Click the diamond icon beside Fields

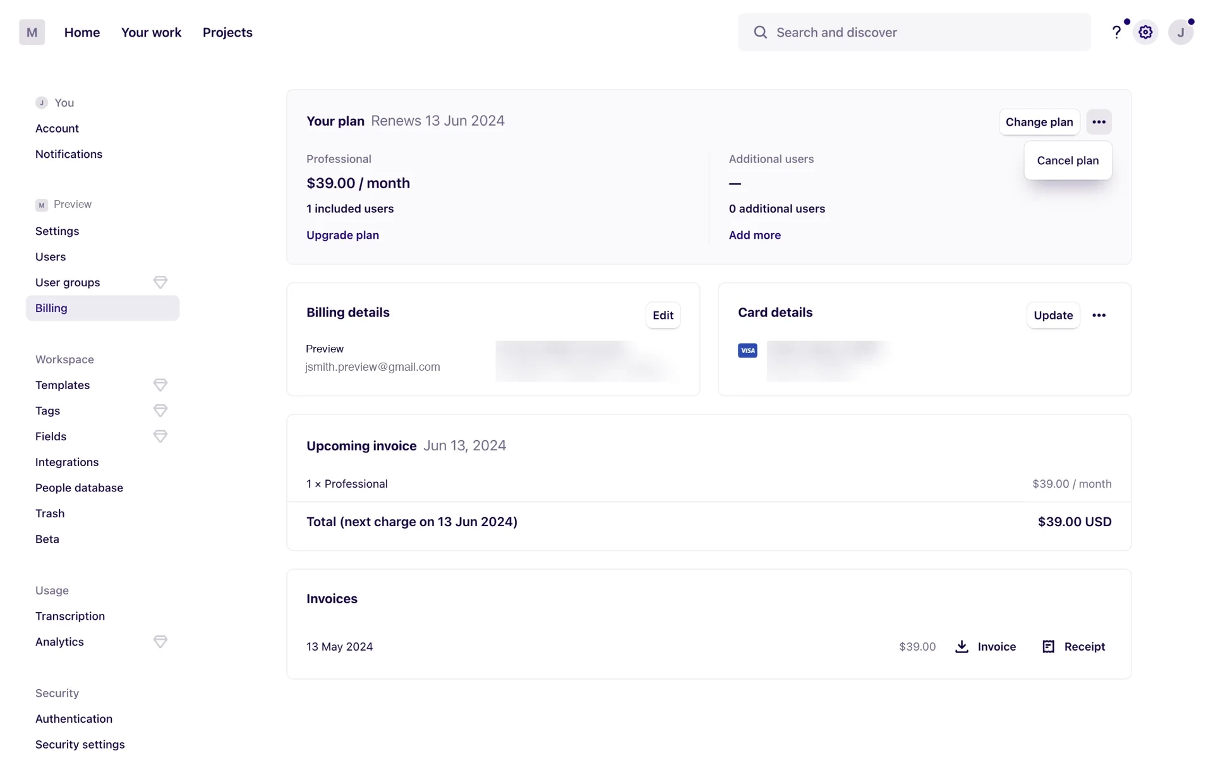pyautogui.click(x=160, y=436)
